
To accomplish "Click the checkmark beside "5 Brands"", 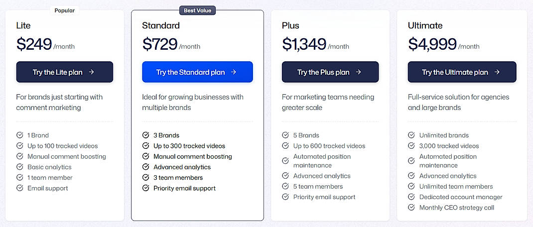I will point(285,135).
